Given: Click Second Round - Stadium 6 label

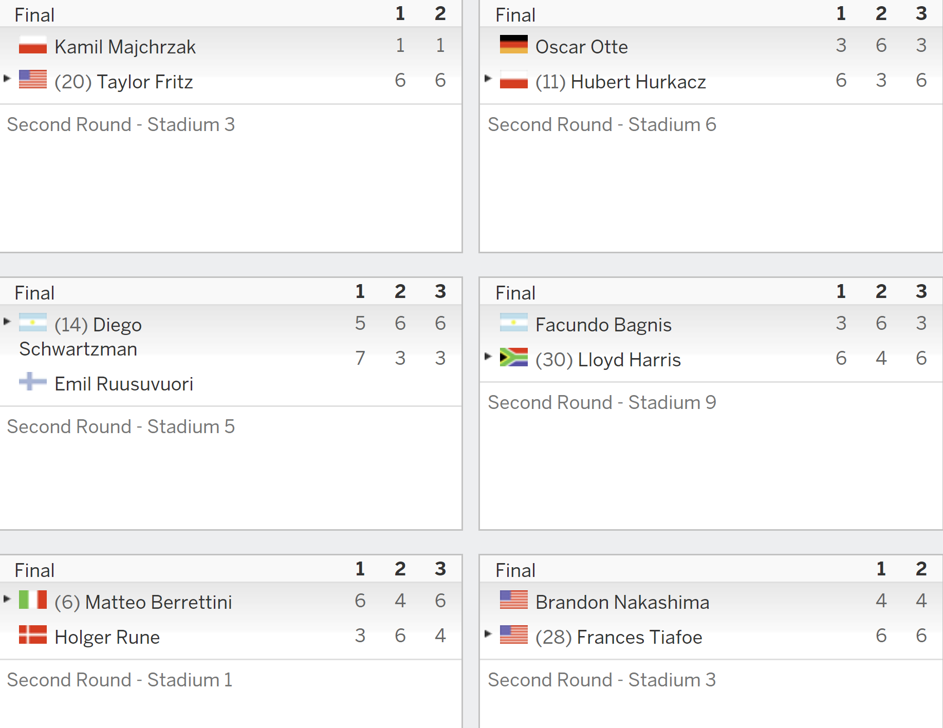Looking at the screenshot, I should coord(602,124).
